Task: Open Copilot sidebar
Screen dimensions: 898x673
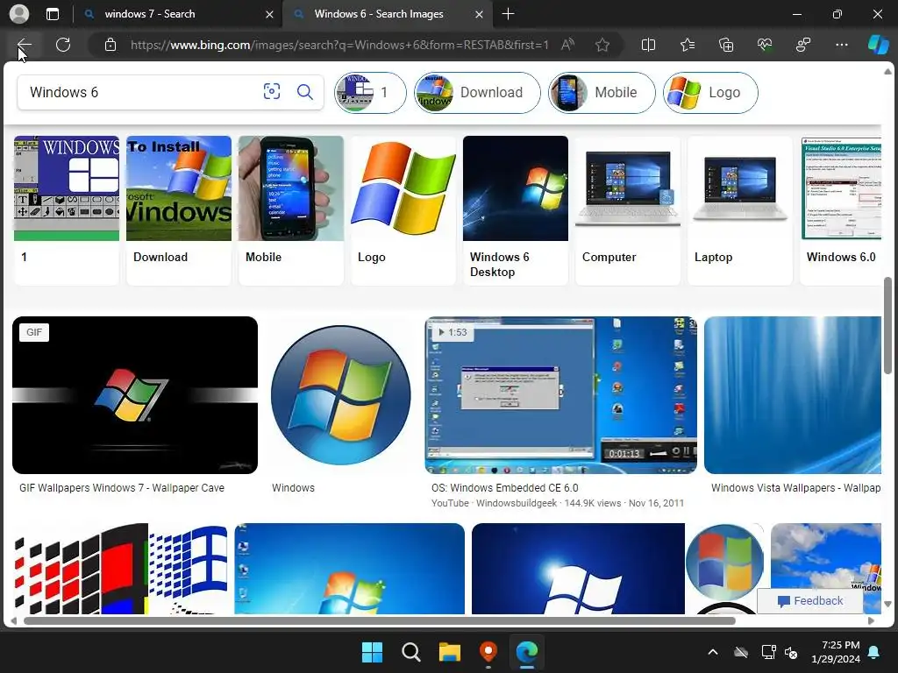Action: coord(878,45)
